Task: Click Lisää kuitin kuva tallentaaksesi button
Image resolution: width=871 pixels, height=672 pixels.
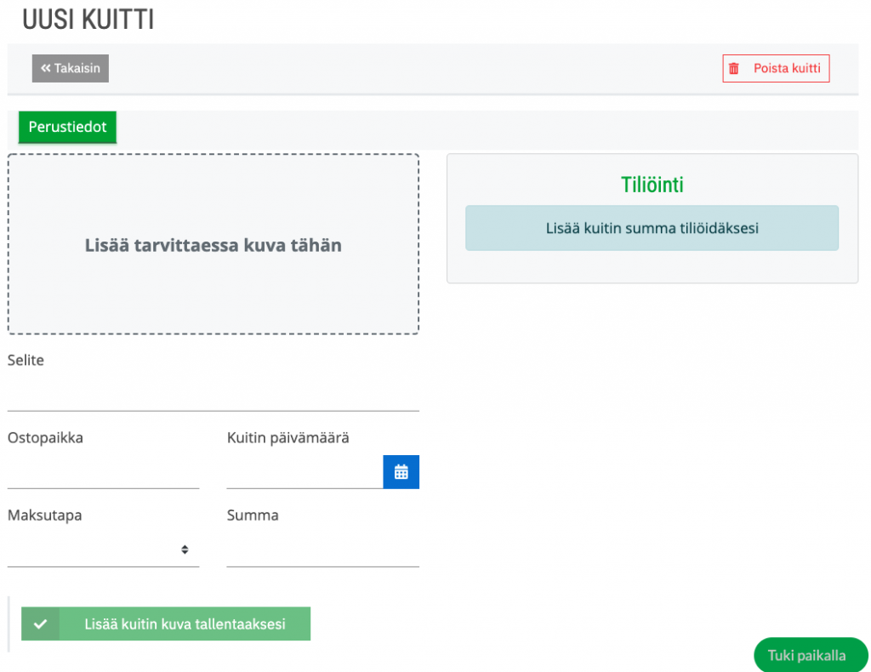Action: 166,624
